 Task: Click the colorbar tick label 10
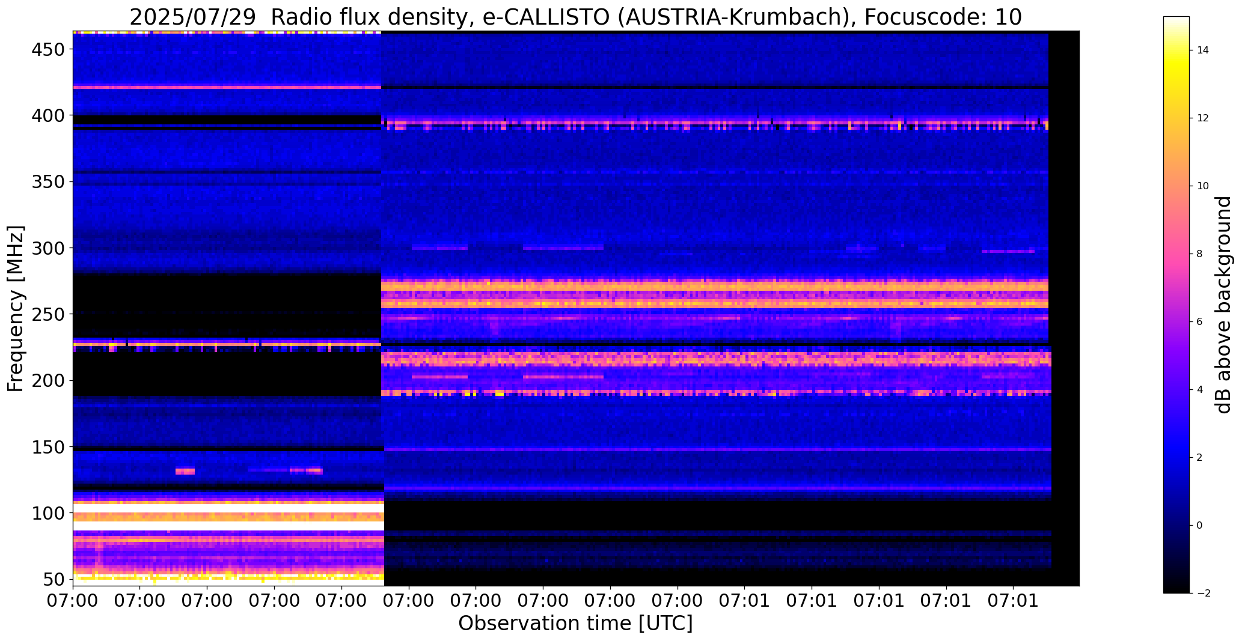click(1203, 186)
